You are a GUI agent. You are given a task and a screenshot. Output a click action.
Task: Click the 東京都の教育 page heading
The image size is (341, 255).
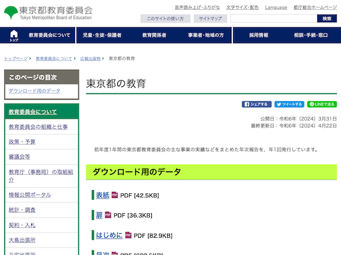116,84
